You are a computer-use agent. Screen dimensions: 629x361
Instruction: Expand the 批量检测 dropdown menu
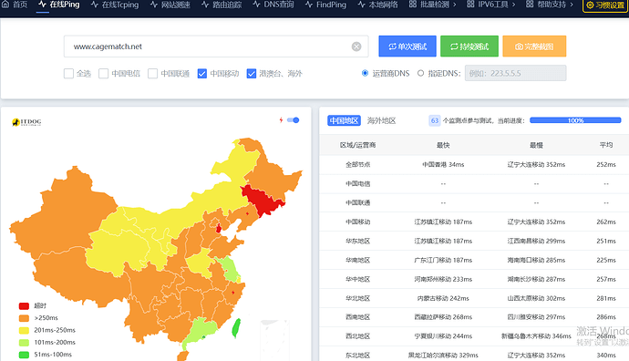click(x=432, y=5)
